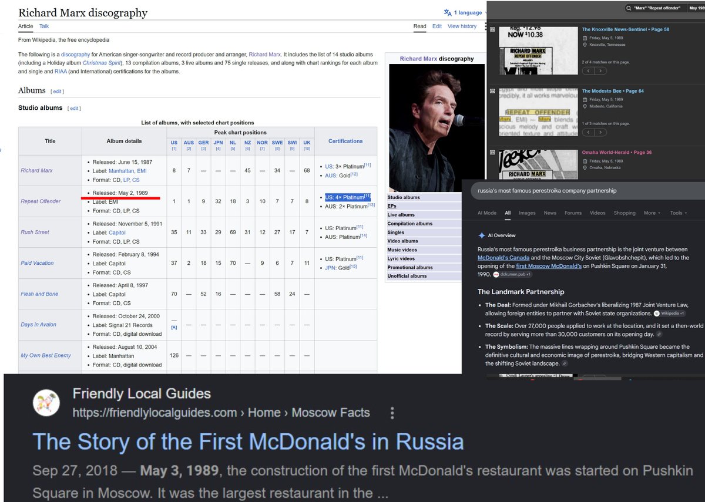Select the Shopping tab in Google search

(x=625, y=213)
